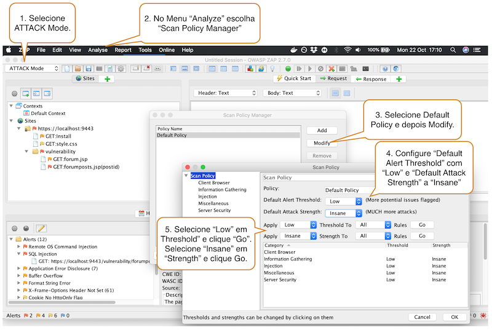Expand Application Error Disclosure (7) alert

coord(19,268)
